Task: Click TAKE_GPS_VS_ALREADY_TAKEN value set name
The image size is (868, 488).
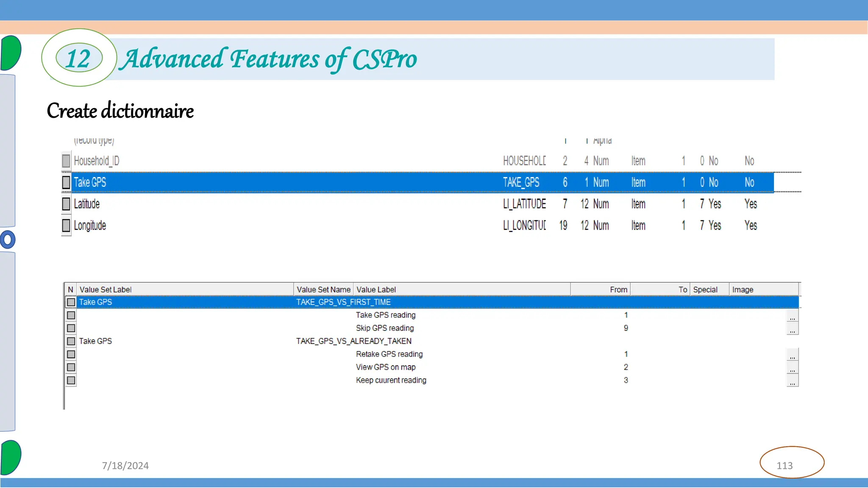Action: 353,341
